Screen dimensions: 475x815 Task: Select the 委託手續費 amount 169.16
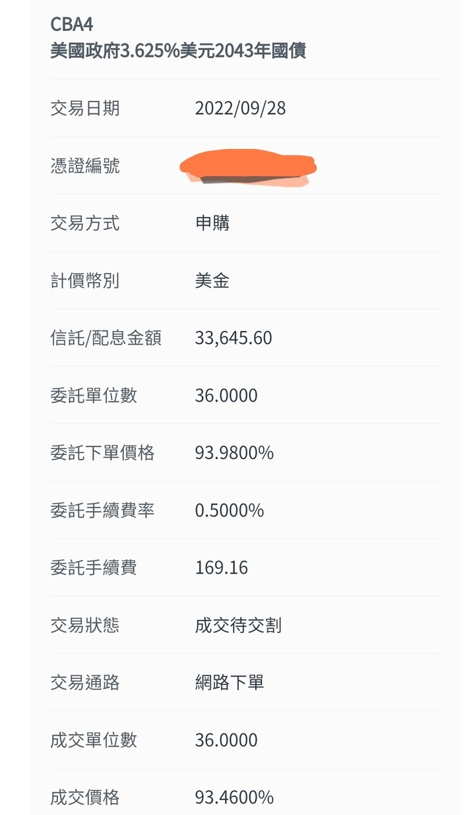[222, 568]
